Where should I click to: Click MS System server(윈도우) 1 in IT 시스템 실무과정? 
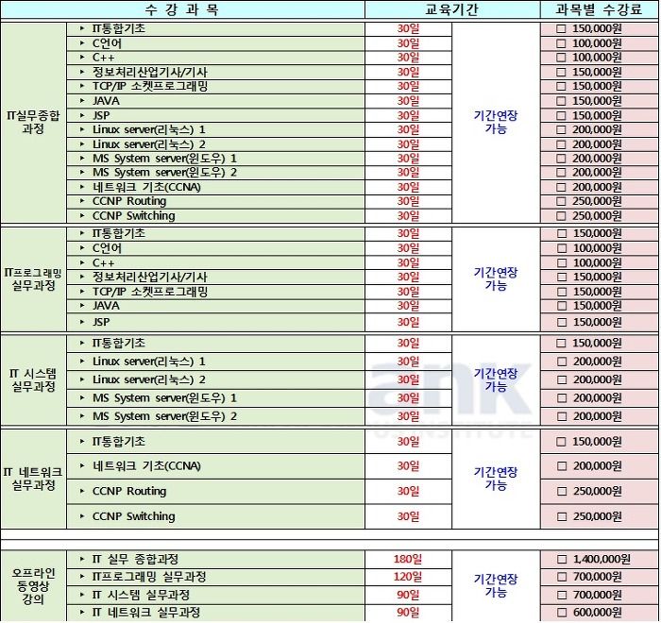164,398
